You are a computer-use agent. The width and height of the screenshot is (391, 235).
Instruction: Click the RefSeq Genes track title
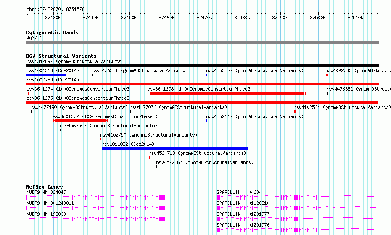pyautogui.click(x=44, y=187)
